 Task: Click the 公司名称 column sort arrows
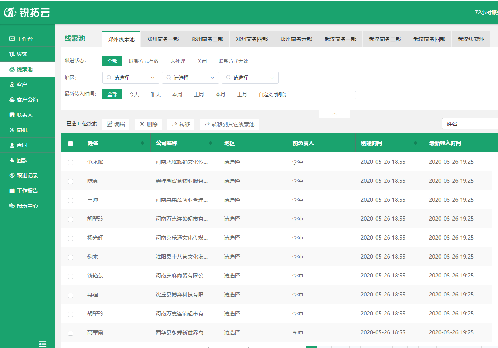[211, 143]
